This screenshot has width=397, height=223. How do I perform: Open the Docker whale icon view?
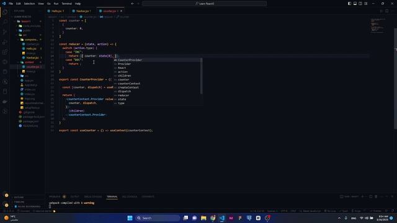point(5,102)
